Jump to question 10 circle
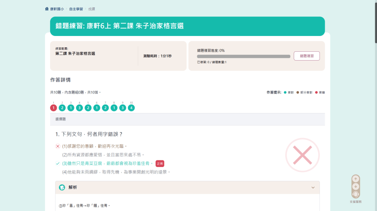377x211 pixels. coord(131,108)
